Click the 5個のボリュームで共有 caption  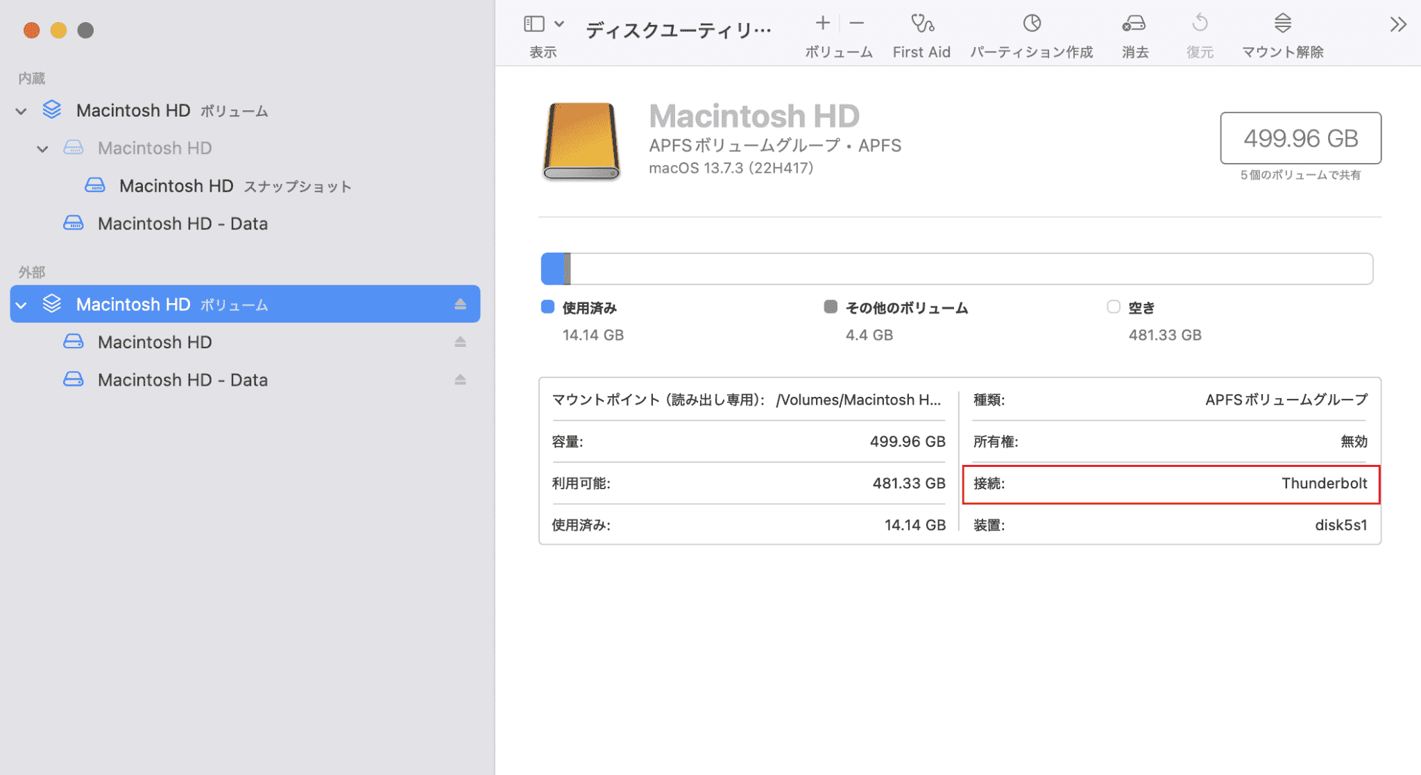(x=1300, y=175)
